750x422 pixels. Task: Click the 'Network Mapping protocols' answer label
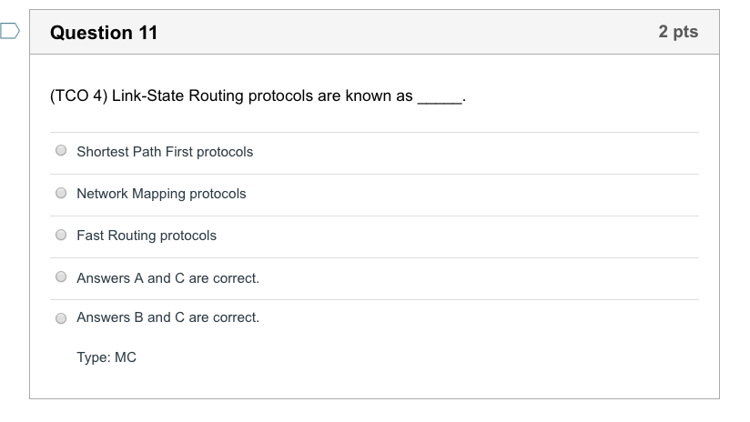pos(161,194)
